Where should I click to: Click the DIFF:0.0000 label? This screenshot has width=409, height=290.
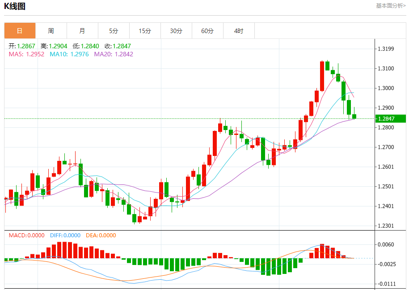click(65, 235)
